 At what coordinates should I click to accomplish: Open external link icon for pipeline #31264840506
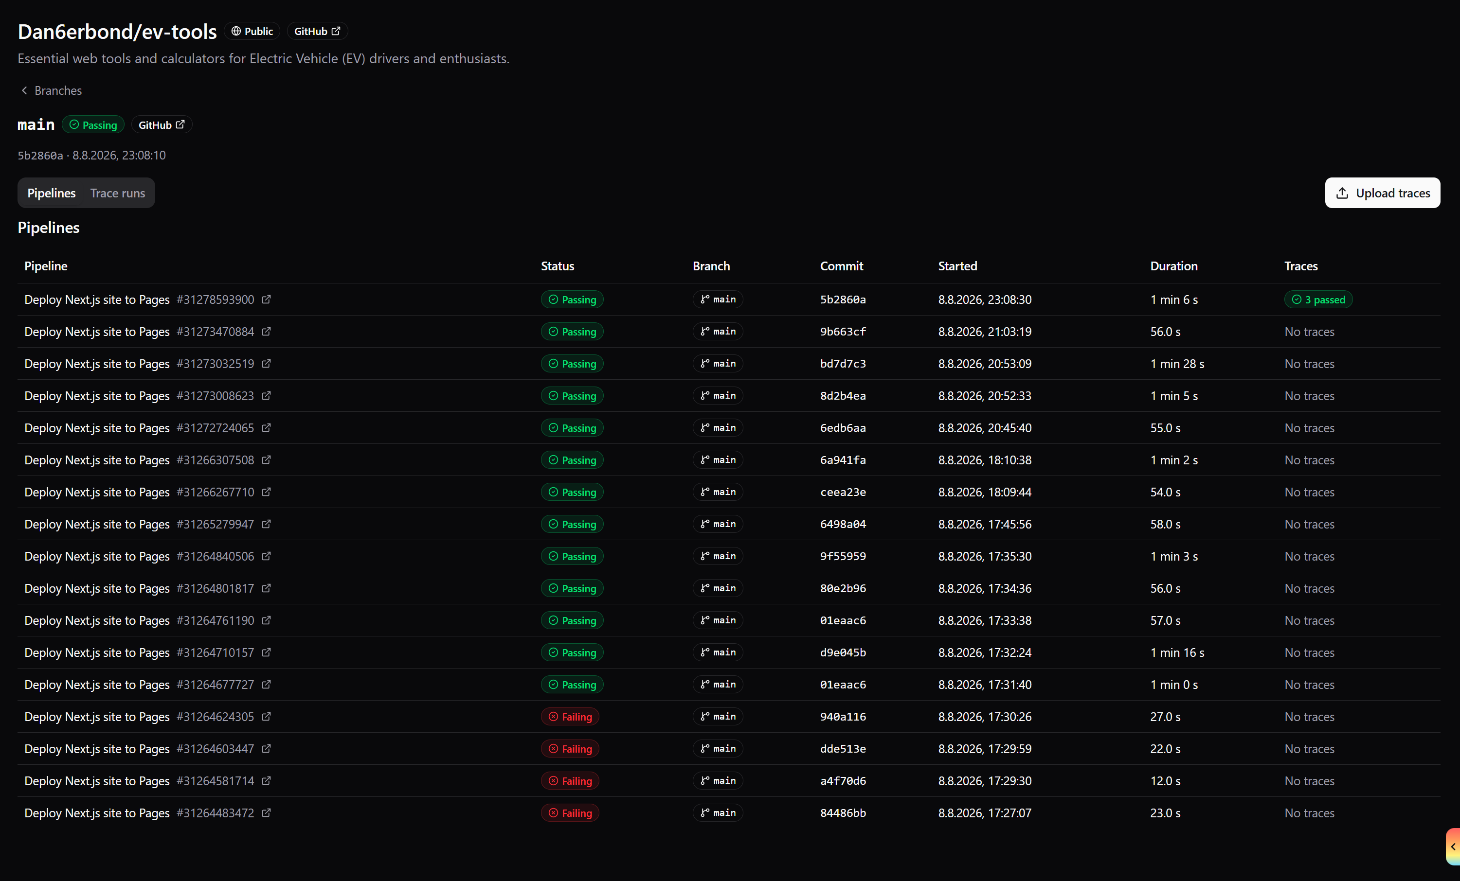[266, 556]
